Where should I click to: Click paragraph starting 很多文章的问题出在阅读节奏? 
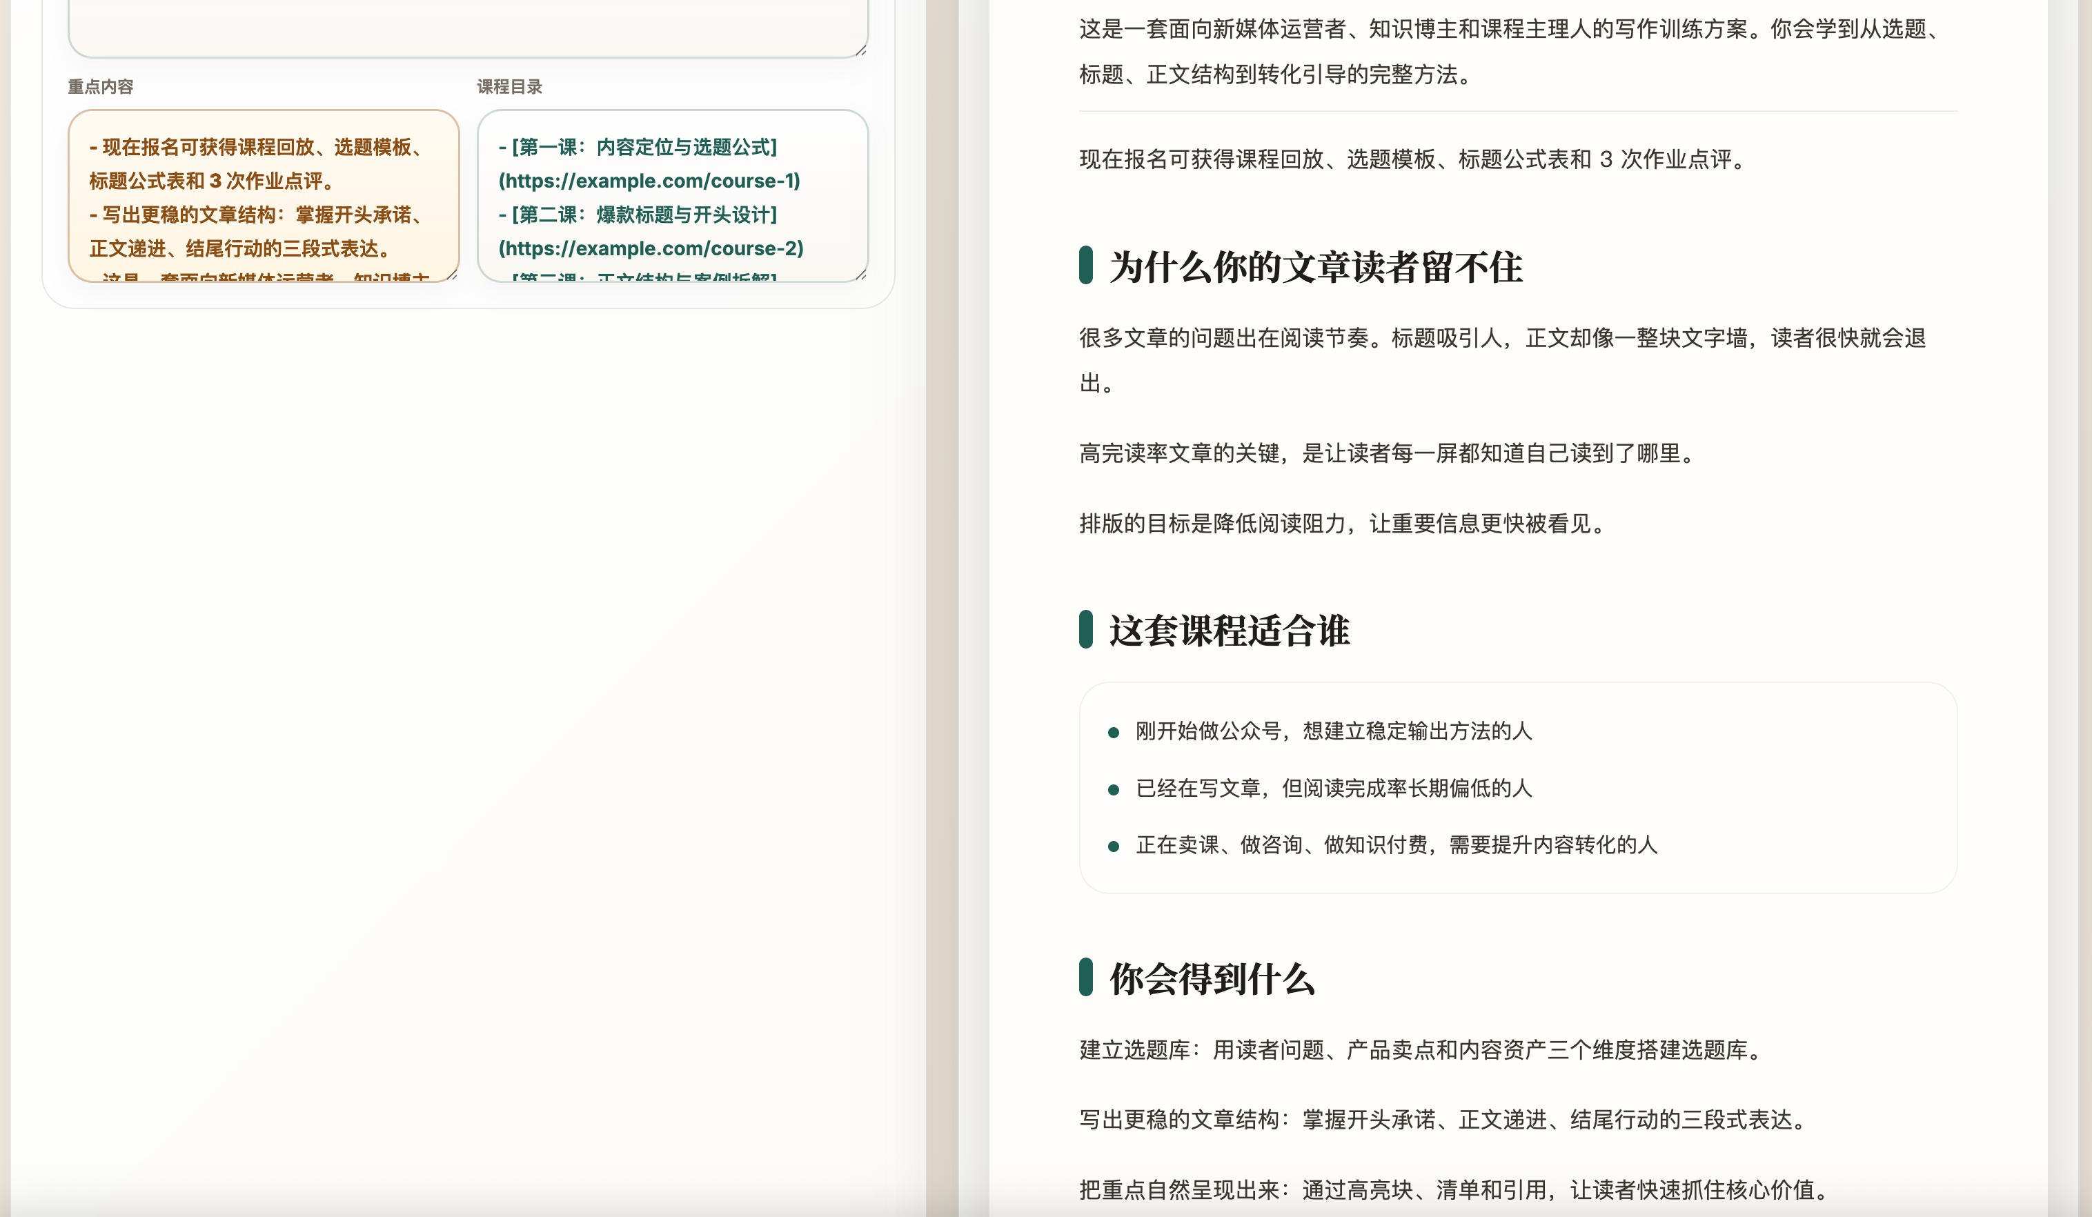click(1503, 360)
